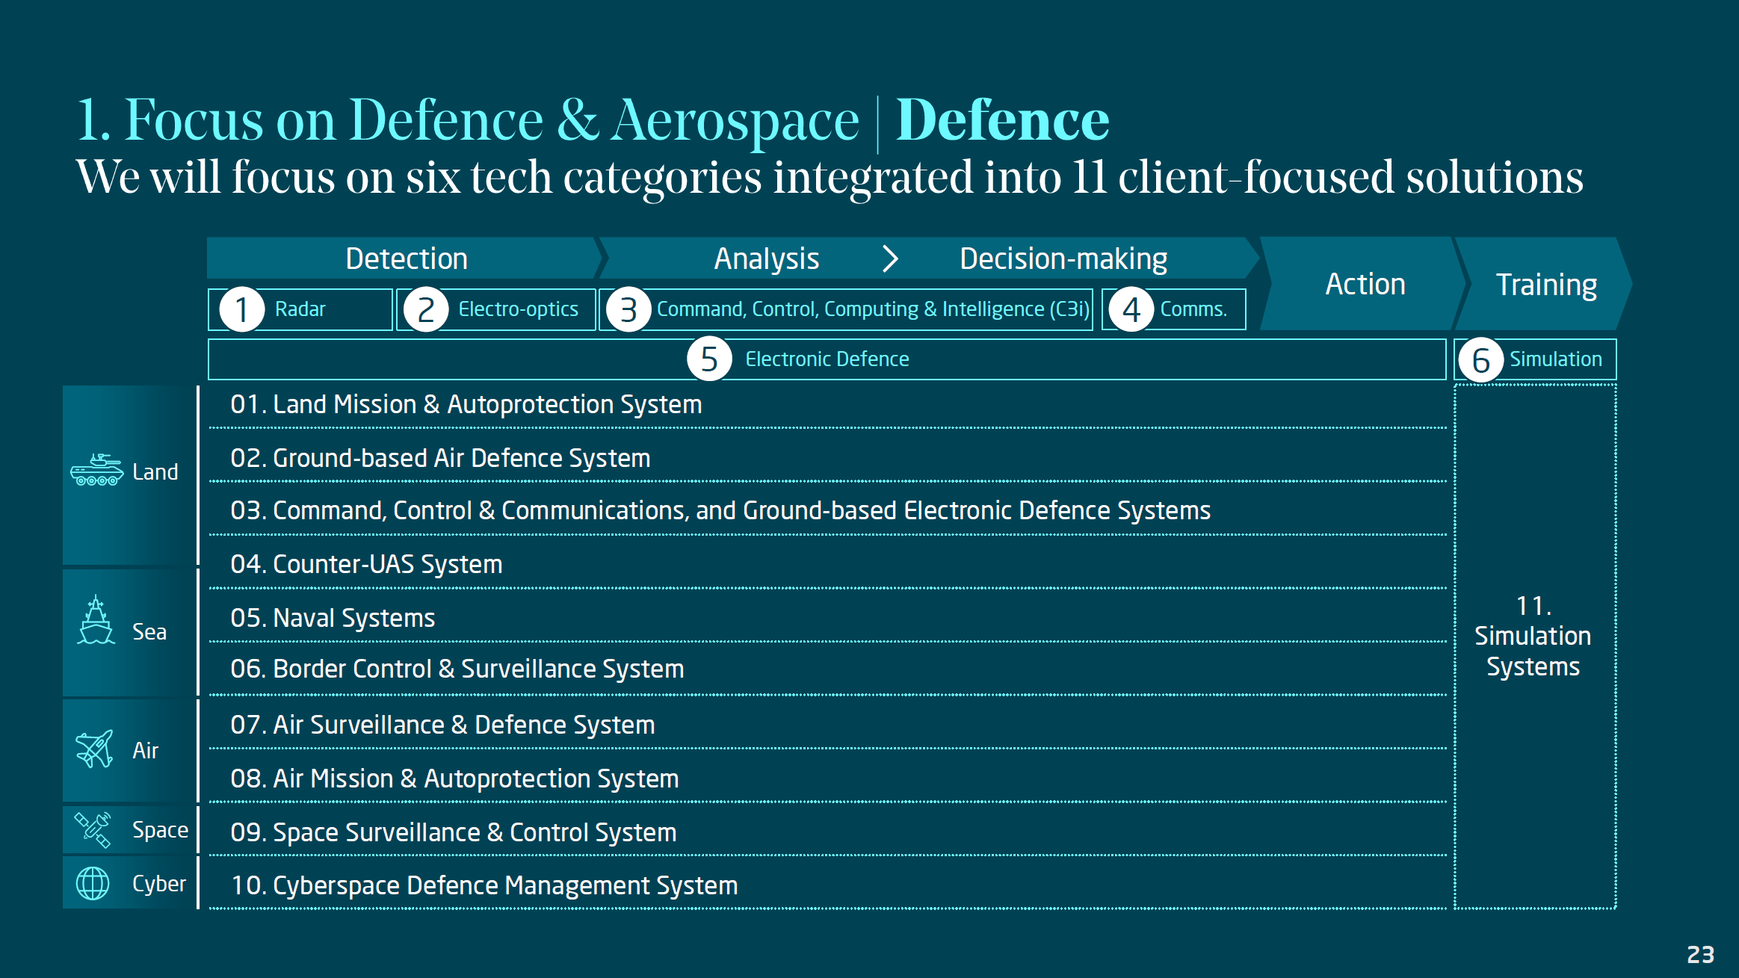
Task: Select circle 5 next to Electronic Defence
Action: pyautogui.click(x=709, y=359)
